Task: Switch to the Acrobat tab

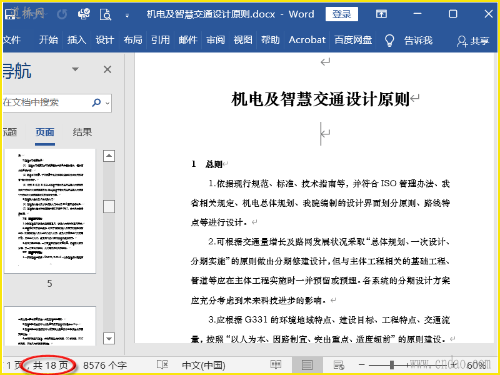Action: 307,40
